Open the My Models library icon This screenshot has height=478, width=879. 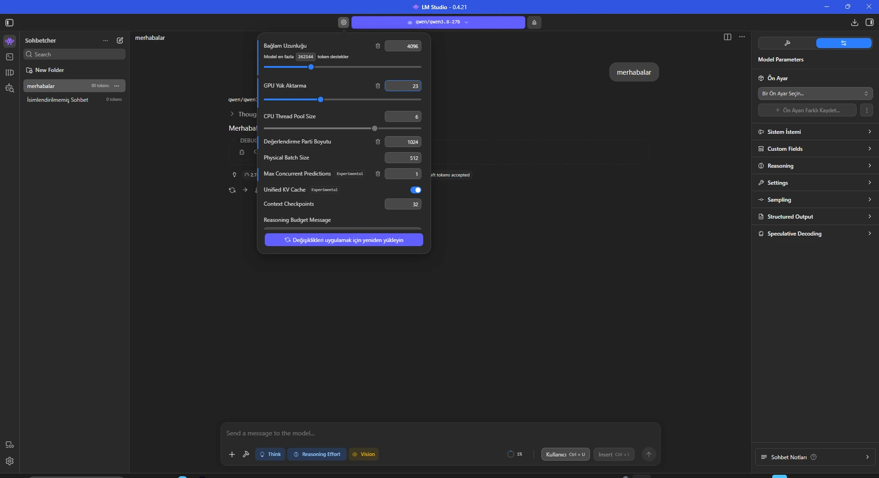point(10,72)
